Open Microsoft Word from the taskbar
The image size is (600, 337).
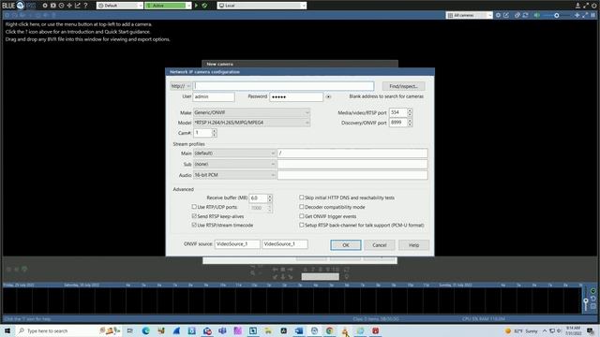[299, 330]
